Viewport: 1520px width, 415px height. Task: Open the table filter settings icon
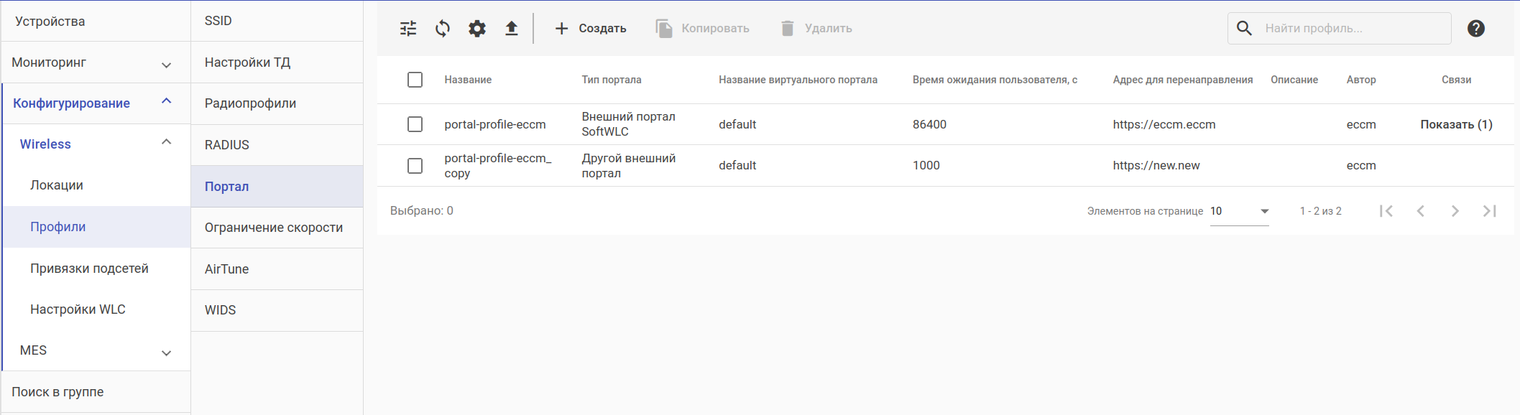[x=408, y=29]
